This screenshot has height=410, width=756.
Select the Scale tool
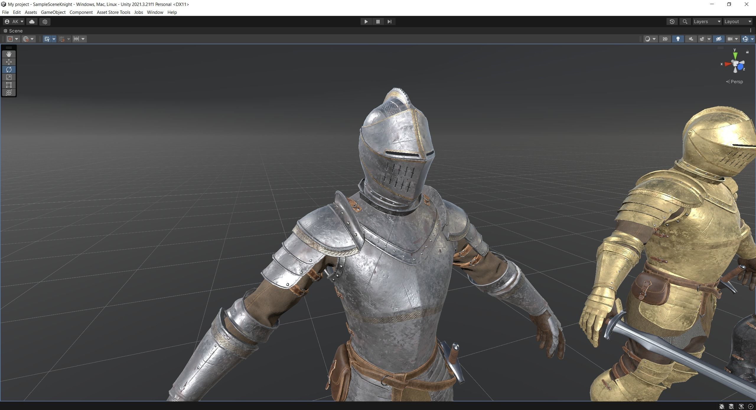[9, 77]
